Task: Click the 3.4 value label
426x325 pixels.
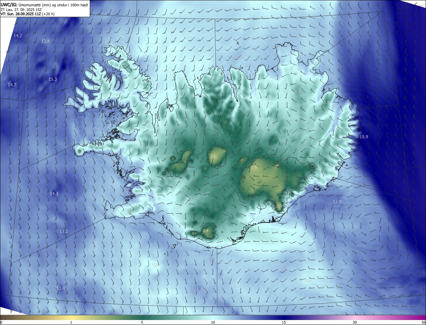Action: (x=205, y=231)
